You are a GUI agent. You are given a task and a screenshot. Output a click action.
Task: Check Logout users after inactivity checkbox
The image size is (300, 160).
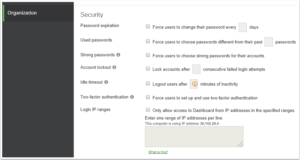148,84
